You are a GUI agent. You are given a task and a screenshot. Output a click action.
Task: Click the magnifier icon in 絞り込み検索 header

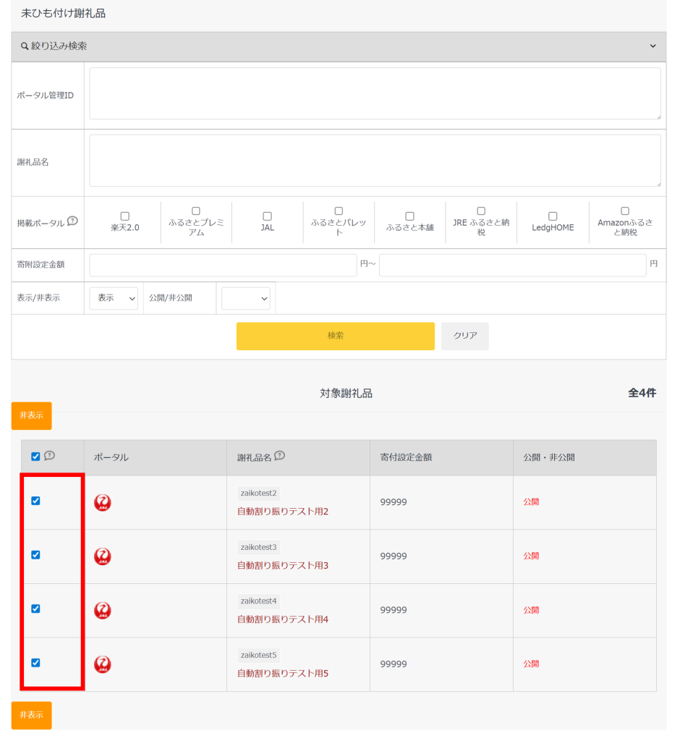[25, 46]
